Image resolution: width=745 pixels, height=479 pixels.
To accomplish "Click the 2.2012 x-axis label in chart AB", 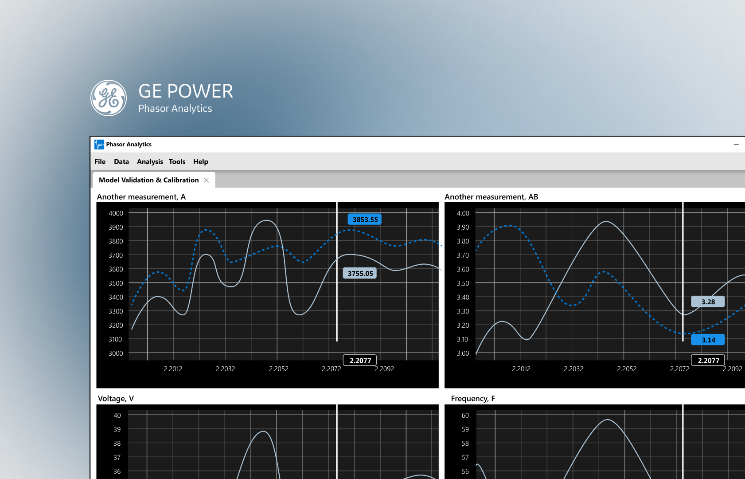I will click(x=521, y=369).
